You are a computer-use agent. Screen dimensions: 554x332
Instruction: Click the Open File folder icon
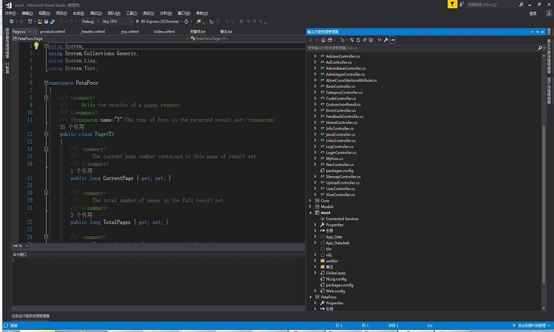pos(40,22)
